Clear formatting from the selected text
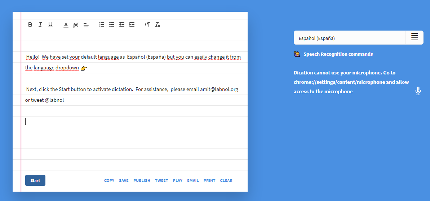430x201 pixels. (x=158, y=24)
